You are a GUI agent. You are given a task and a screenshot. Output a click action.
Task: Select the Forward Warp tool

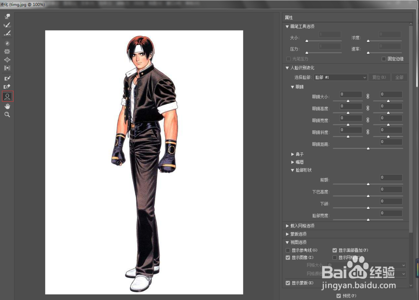7,17
